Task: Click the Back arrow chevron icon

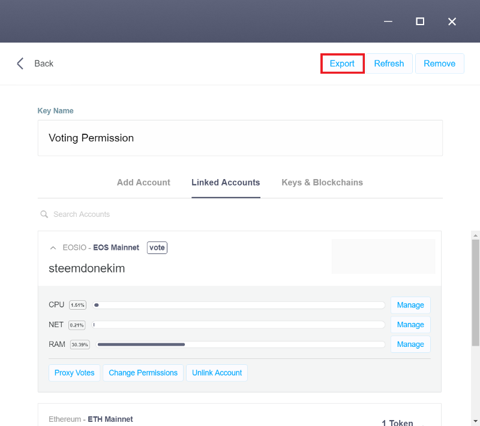Action: tap(20, 64)
